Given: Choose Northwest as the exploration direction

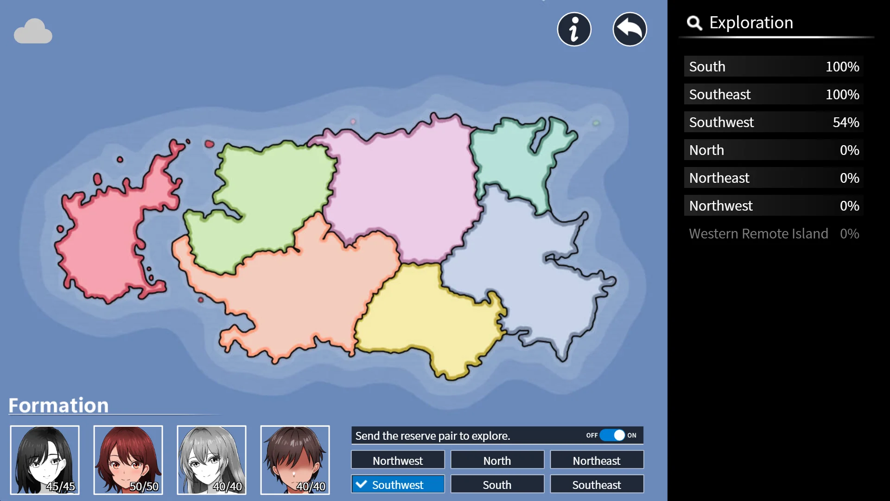Looking at the screenshot, I should point(398,460).
